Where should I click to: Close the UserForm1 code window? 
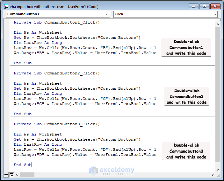[x=215, y=6]
